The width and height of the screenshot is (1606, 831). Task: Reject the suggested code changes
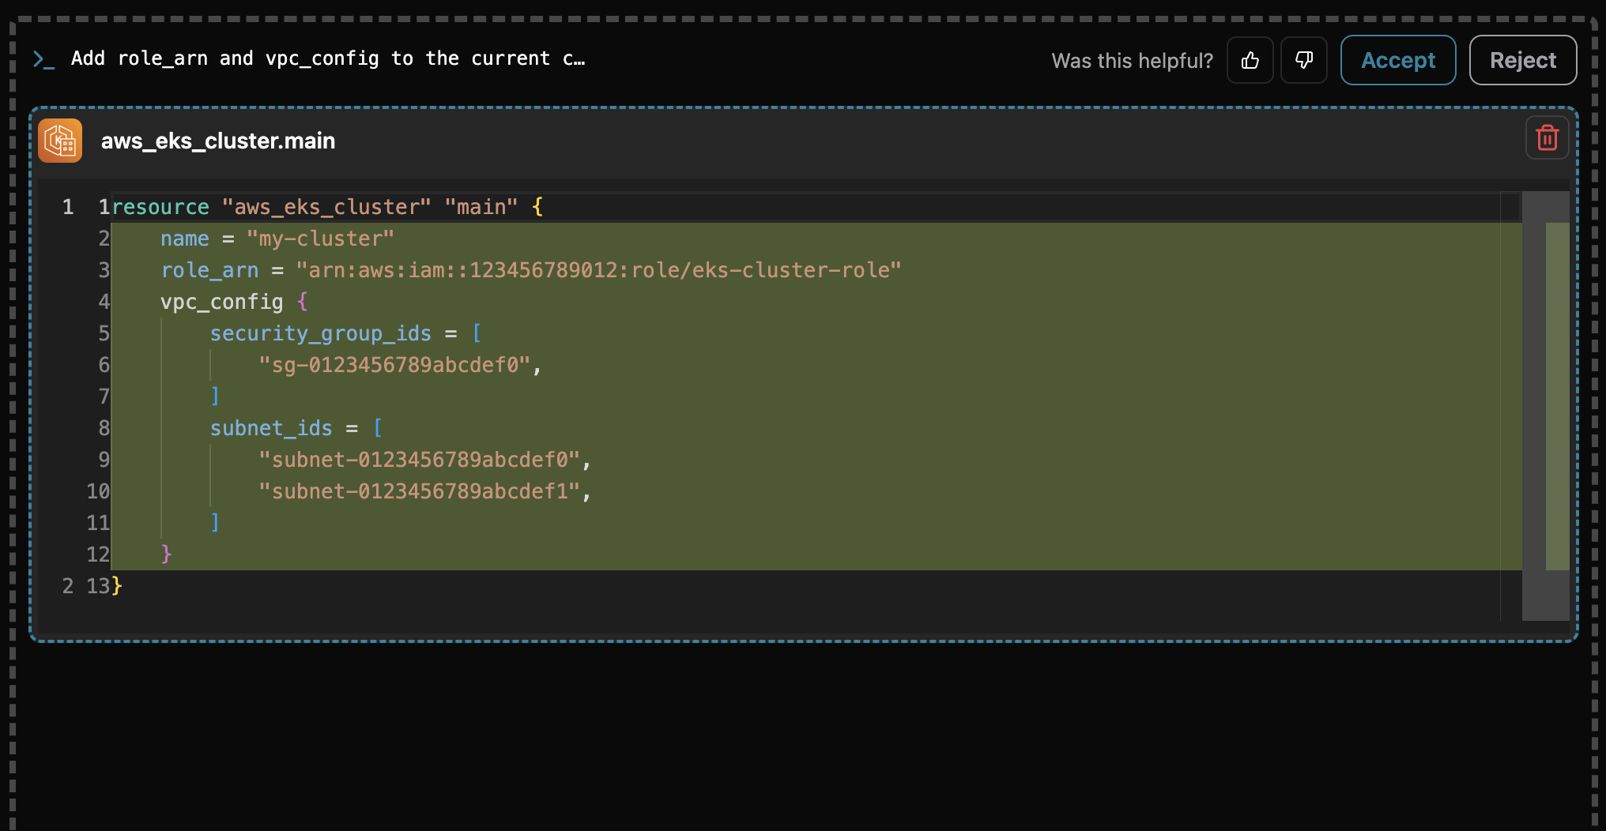[x=1523, y=60]
